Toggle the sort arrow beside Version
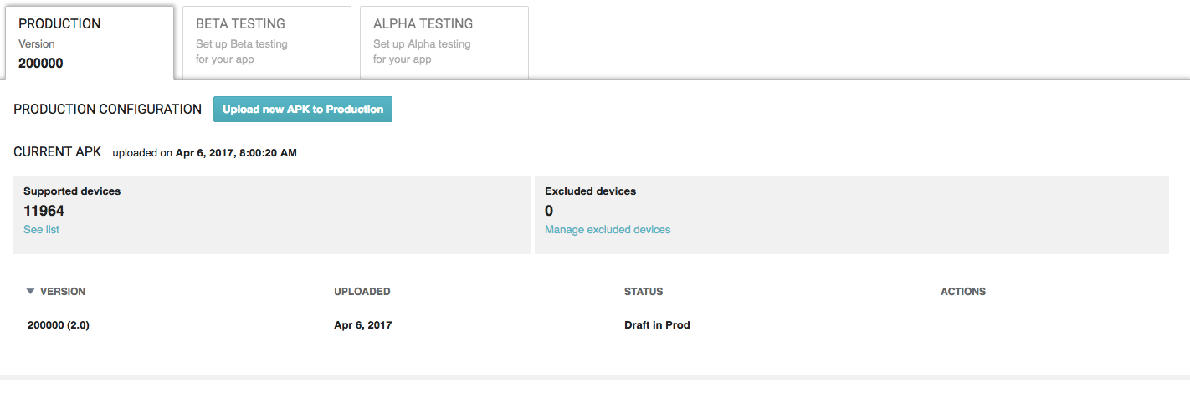 pos(30,292)
